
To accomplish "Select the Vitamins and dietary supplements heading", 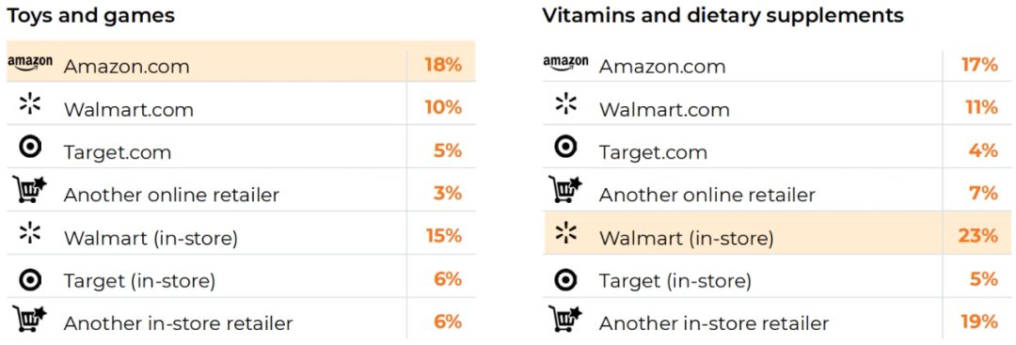I will [x=723, y=16].
